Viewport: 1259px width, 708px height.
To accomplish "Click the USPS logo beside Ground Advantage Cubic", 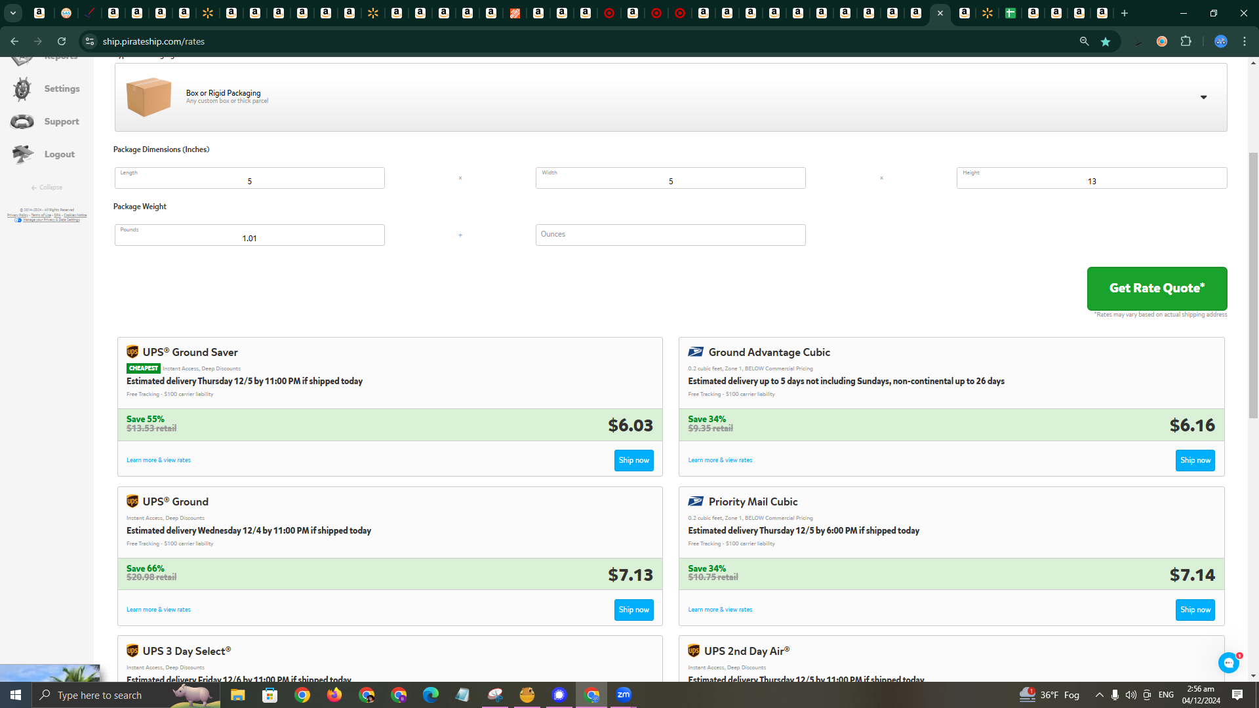I will pyautogui.click(x=696, y=352).
